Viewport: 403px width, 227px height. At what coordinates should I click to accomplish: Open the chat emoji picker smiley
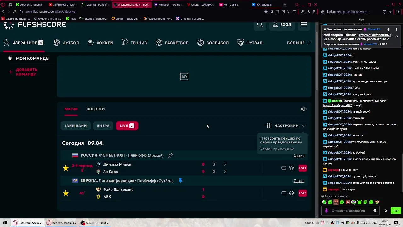tap(375, 211)
